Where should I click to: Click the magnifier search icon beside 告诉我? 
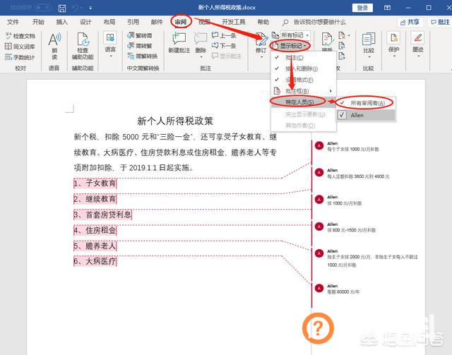click(285, 22)
